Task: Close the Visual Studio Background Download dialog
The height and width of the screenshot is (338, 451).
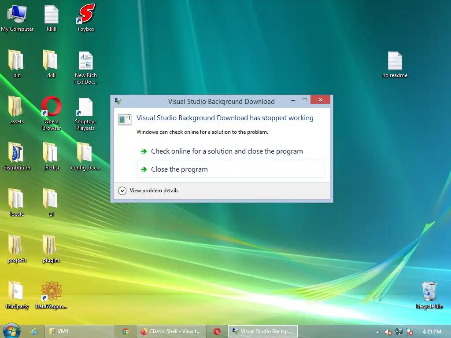Action: pyautogui.click(x=321, y=100)
